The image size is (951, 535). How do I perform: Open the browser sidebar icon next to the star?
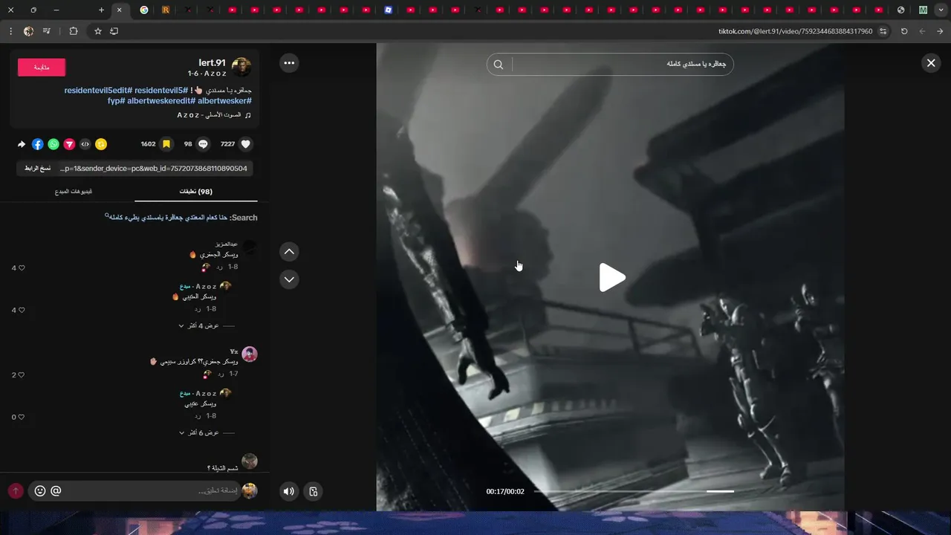(x=114, y=31)
